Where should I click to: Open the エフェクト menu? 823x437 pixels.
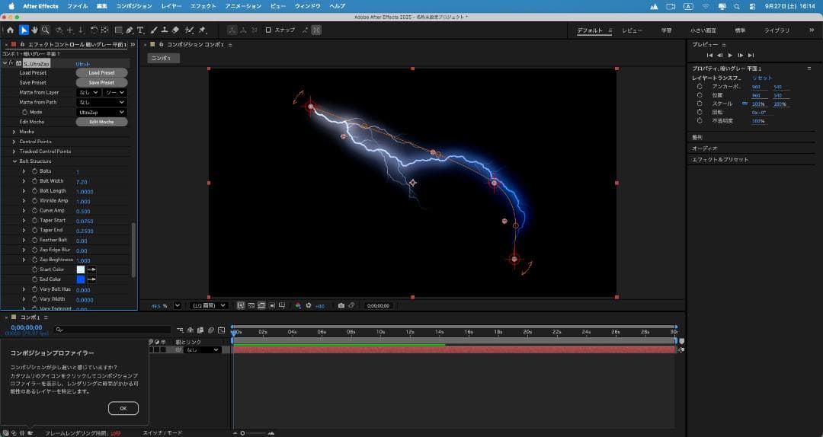click(203, 6)
